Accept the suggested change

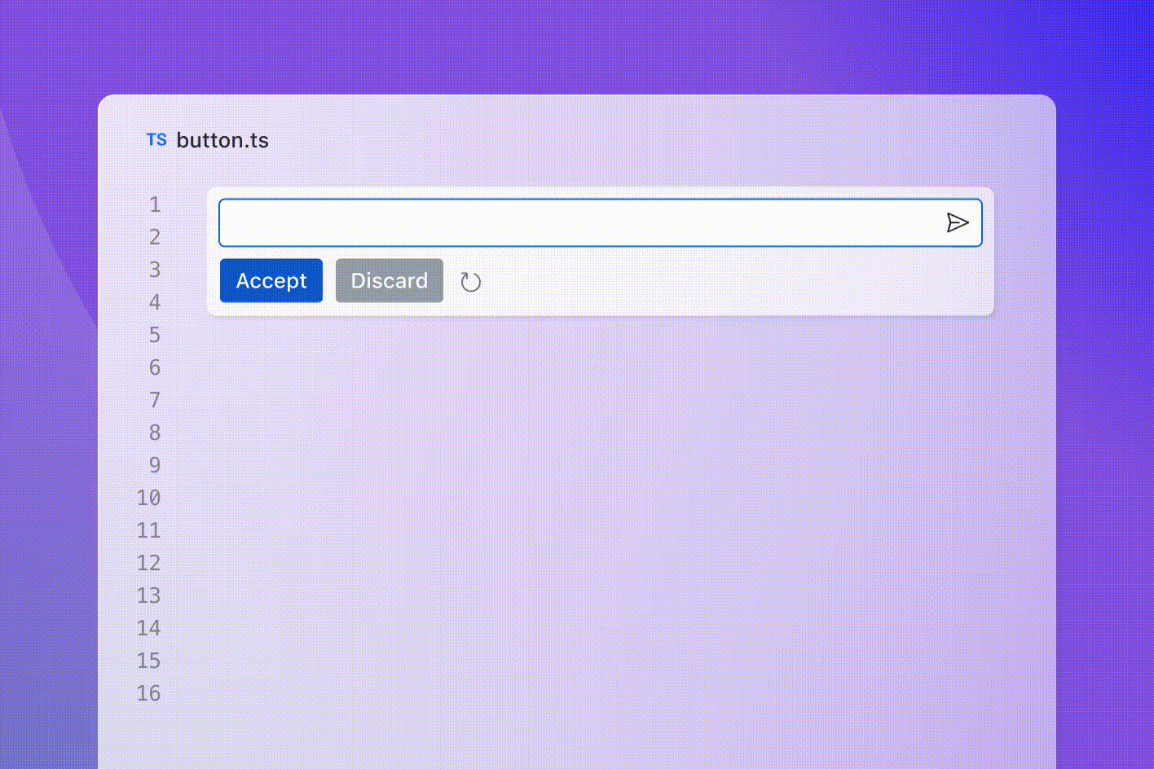pos(271,280)
